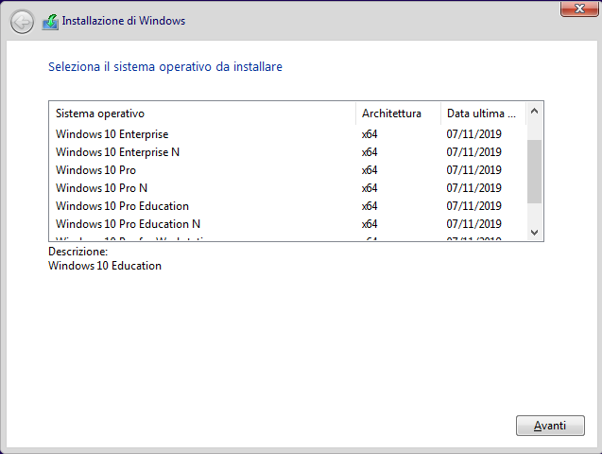Click the list scroll down arrow
The image size is (602, 454).
pyautogui.click(x=534, y=233)
